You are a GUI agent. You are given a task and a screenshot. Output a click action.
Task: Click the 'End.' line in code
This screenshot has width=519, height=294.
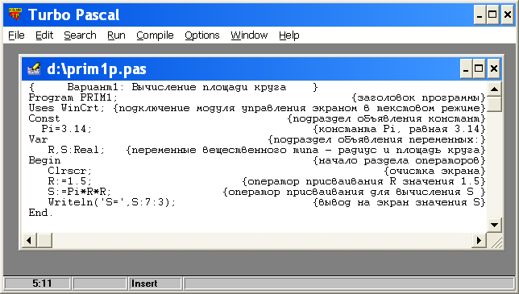click(x=41, y=213)
